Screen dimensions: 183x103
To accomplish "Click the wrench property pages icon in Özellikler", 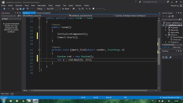I will (x=170, y=57).
